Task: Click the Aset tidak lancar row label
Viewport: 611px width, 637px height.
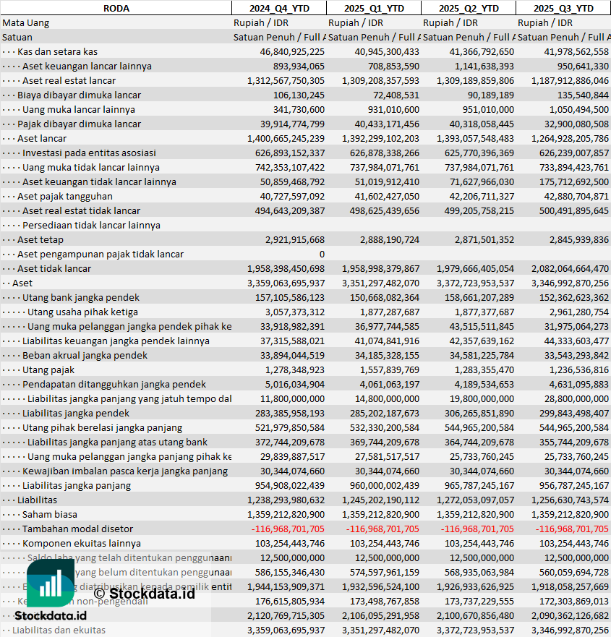Action: [x=54, y=268]
